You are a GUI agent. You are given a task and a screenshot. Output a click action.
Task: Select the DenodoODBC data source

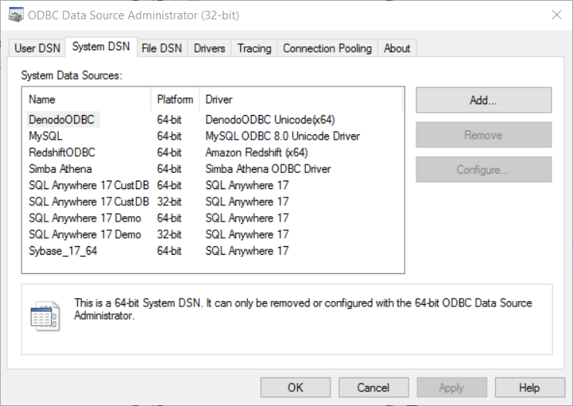62,120
